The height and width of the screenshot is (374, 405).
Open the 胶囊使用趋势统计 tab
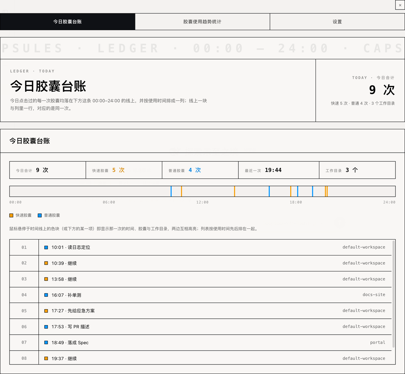[203, 22]
